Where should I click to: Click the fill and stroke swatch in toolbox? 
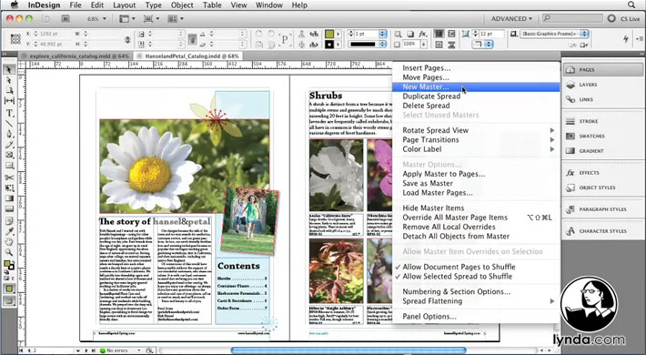(9, 265)
